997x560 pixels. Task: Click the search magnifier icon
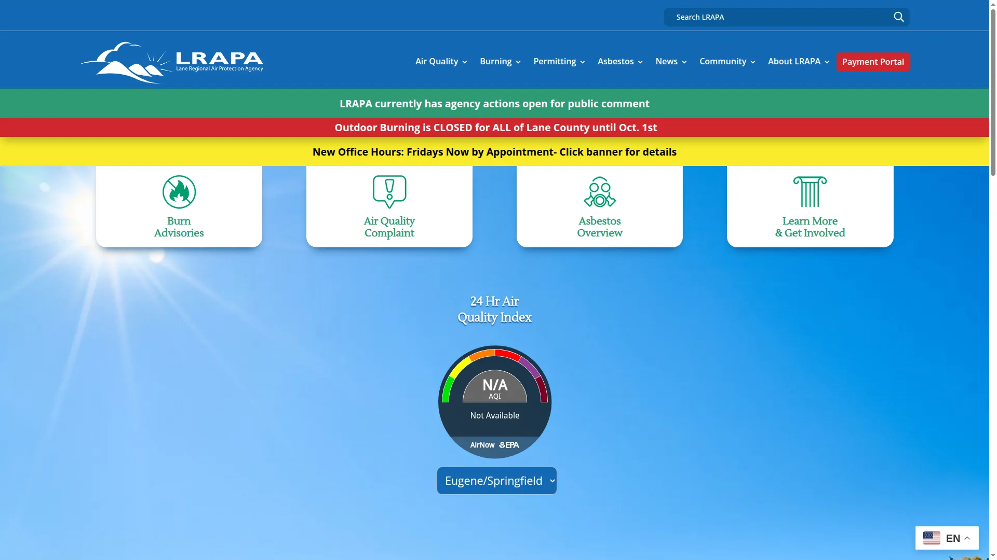coord(899,17)
